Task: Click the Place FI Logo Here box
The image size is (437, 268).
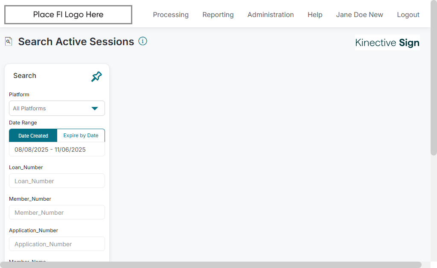Action: coord(68,15)
